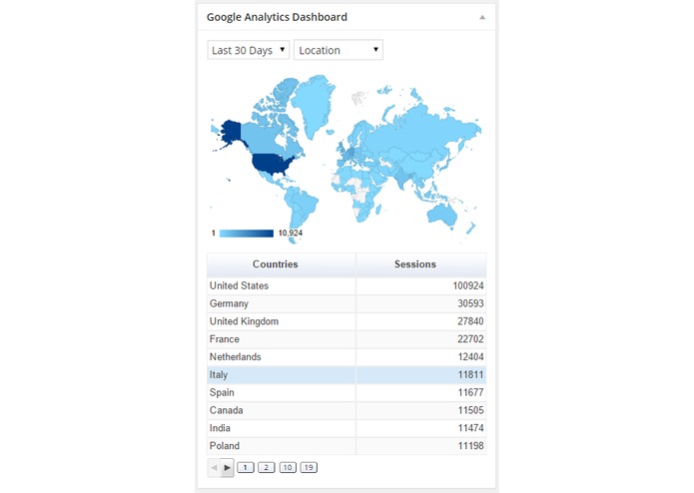The height and width of the screenshot is (493, 694).
Task: Click the sessions value 12404
Action: click(x=470, y=357)
